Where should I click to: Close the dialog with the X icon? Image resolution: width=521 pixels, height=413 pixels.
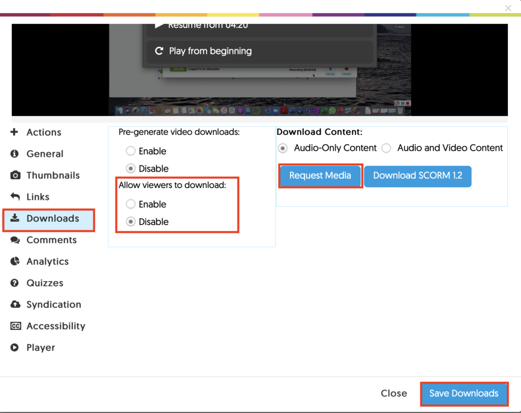click(x=508, y=8)
